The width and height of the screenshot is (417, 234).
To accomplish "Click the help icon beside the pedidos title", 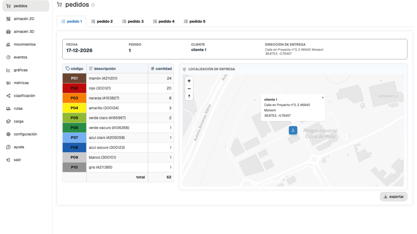I will coord(93,5).
